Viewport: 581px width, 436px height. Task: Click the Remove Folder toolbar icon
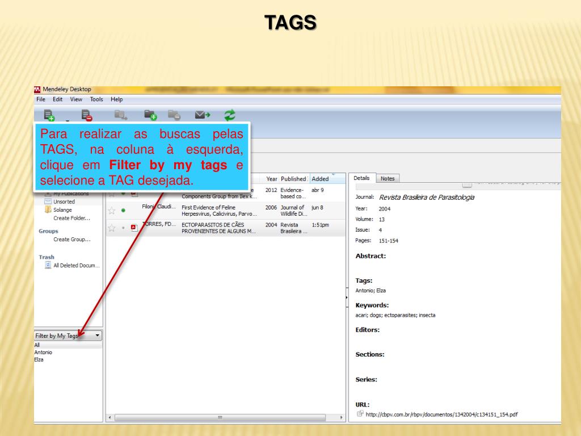[x=174, y=115]
